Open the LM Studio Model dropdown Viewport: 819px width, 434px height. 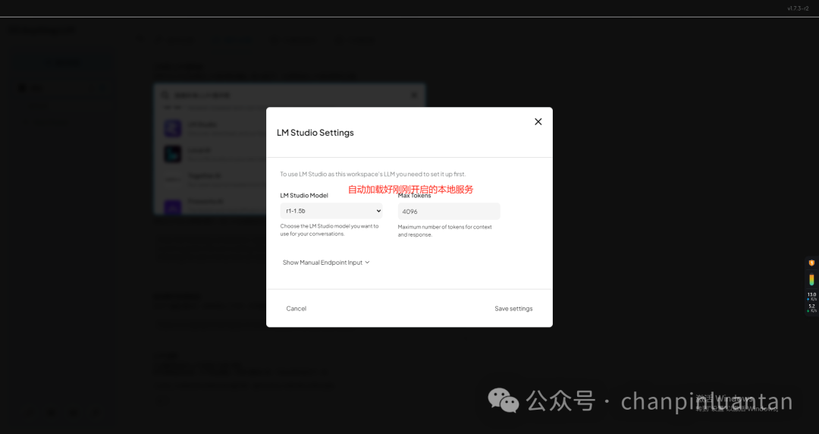tap(331, 211)
